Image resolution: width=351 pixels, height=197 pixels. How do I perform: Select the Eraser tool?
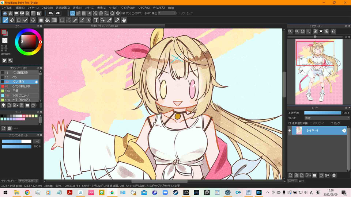pos(12,20)
